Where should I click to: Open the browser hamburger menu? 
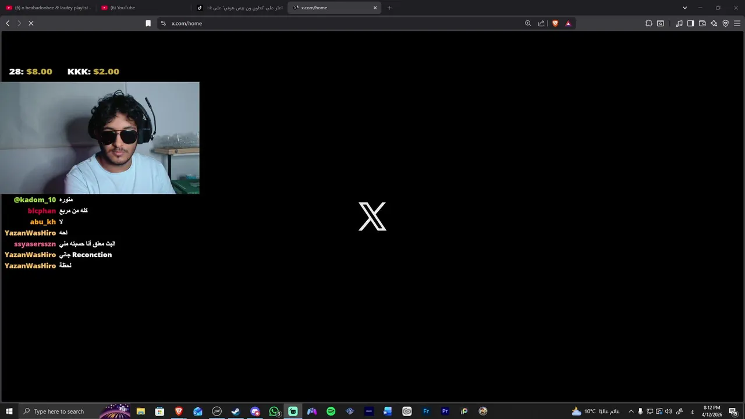pos(737,23)
